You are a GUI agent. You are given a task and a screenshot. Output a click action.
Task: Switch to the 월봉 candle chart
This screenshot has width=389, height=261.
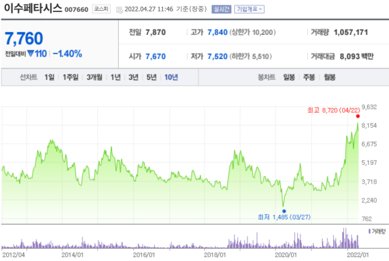click(x=329, y=77)
